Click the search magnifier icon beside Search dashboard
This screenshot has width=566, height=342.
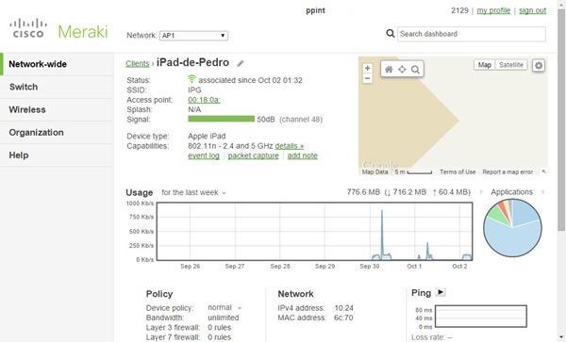point(391,34)
